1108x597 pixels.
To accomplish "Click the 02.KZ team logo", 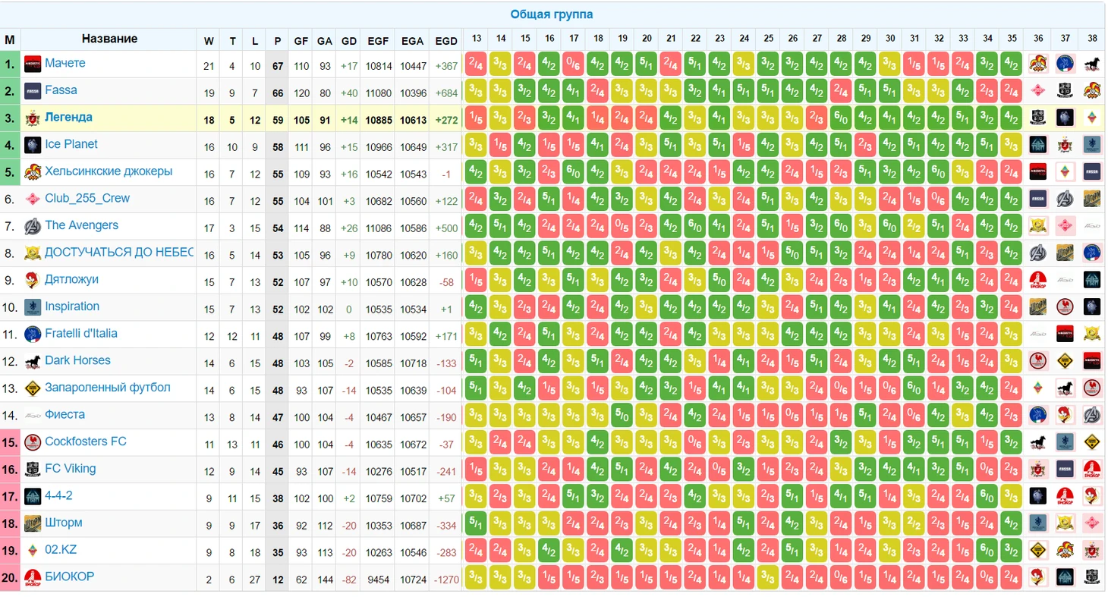I will (x=32, y=550).
